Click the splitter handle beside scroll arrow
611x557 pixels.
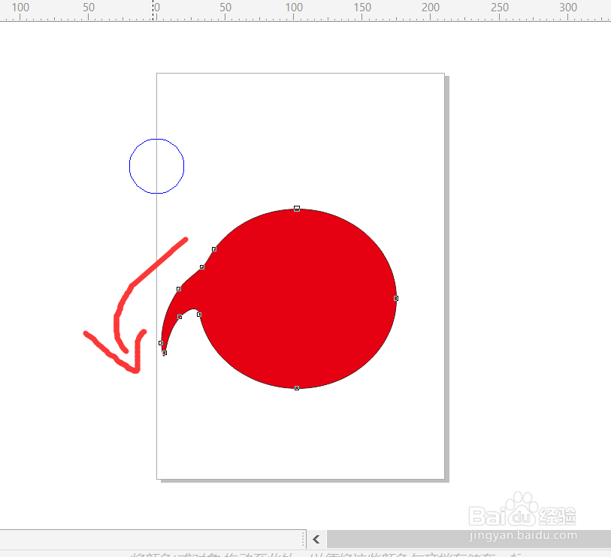click(x=303, y=539)
